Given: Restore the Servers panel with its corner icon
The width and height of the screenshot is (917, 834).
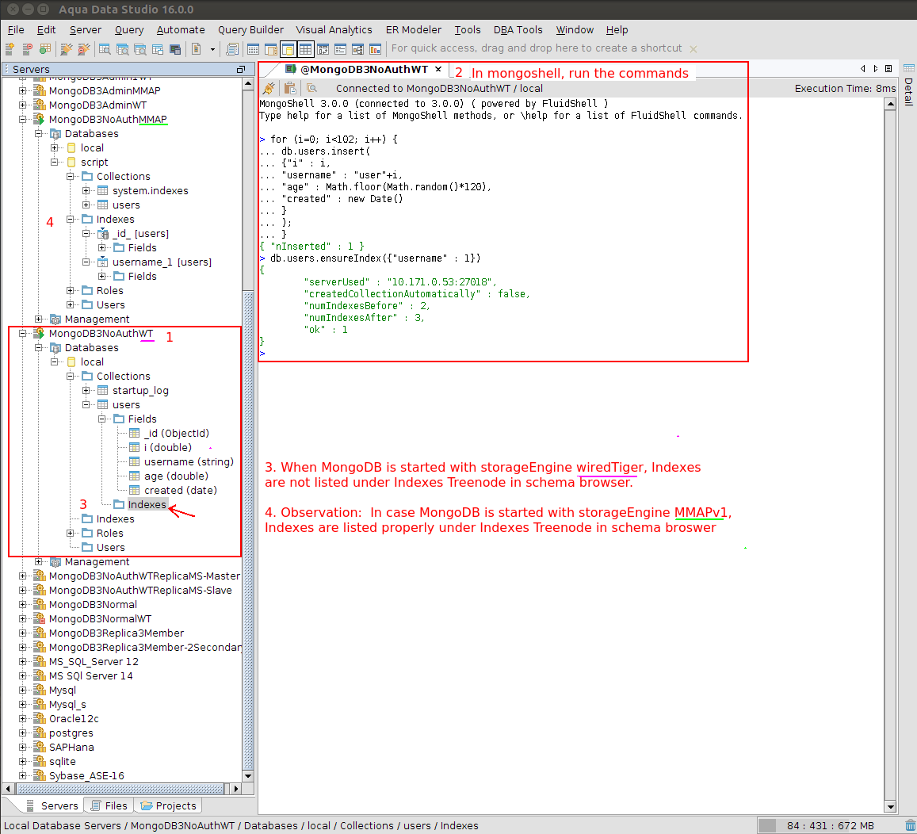Looking at the screenshot, I should (x=241, y=69).
